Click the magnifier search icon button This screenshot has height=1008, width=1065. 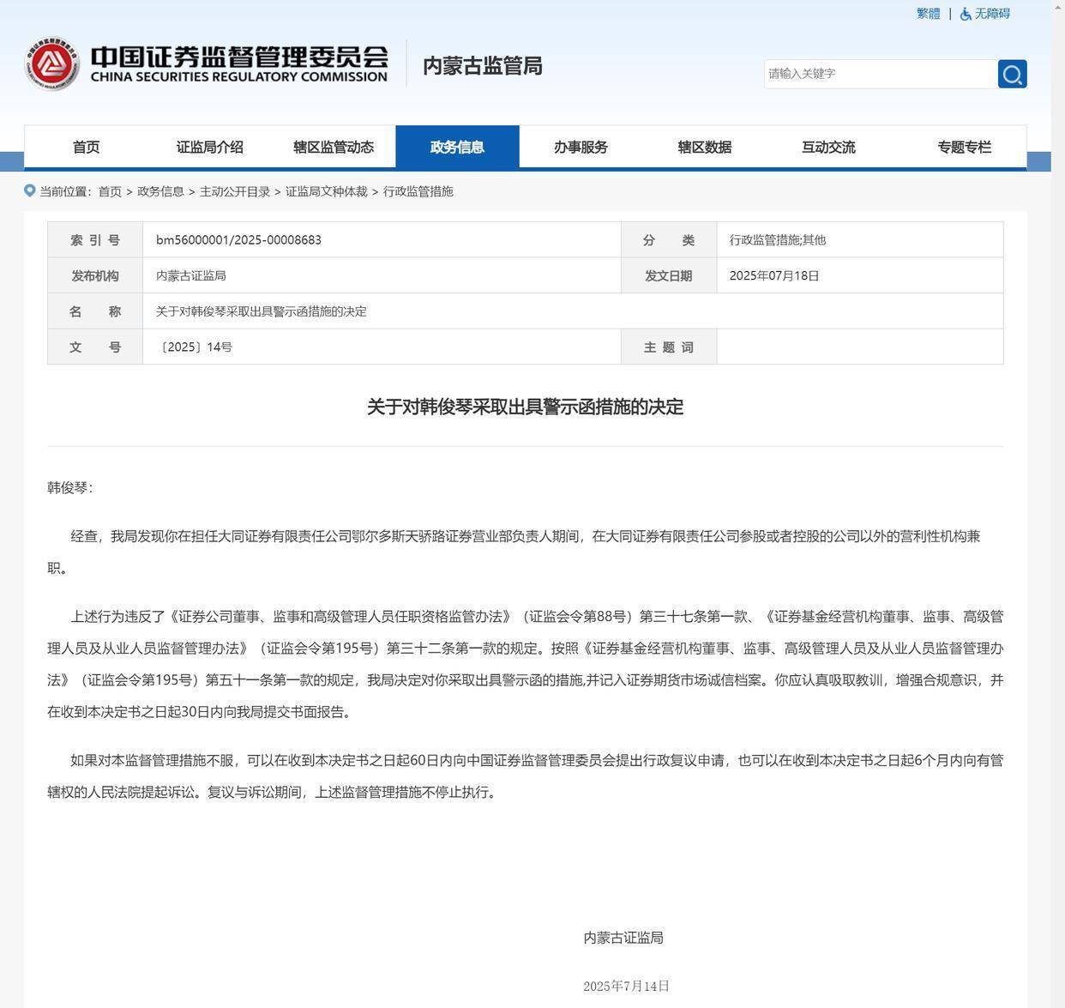1012,74
